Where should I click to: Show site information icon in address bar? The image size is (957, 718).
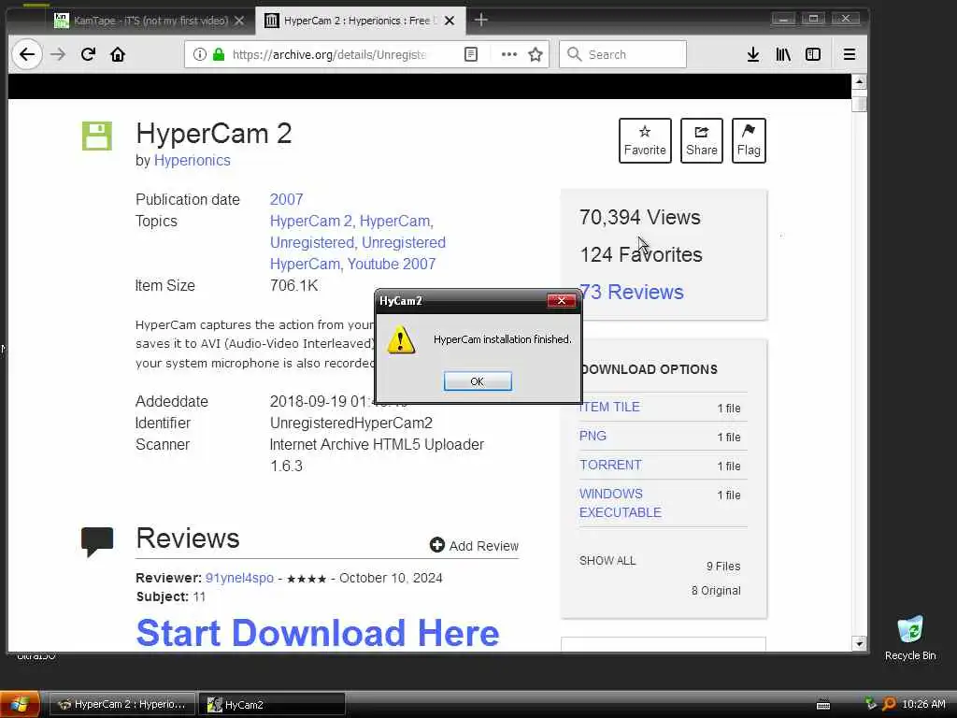(x=200, y=54)
